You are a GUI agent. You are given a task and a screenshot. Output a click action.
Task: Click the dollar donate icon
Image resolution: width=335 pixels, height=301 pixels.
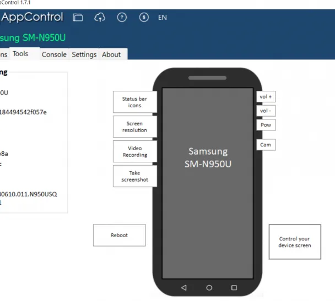point(144,17)
